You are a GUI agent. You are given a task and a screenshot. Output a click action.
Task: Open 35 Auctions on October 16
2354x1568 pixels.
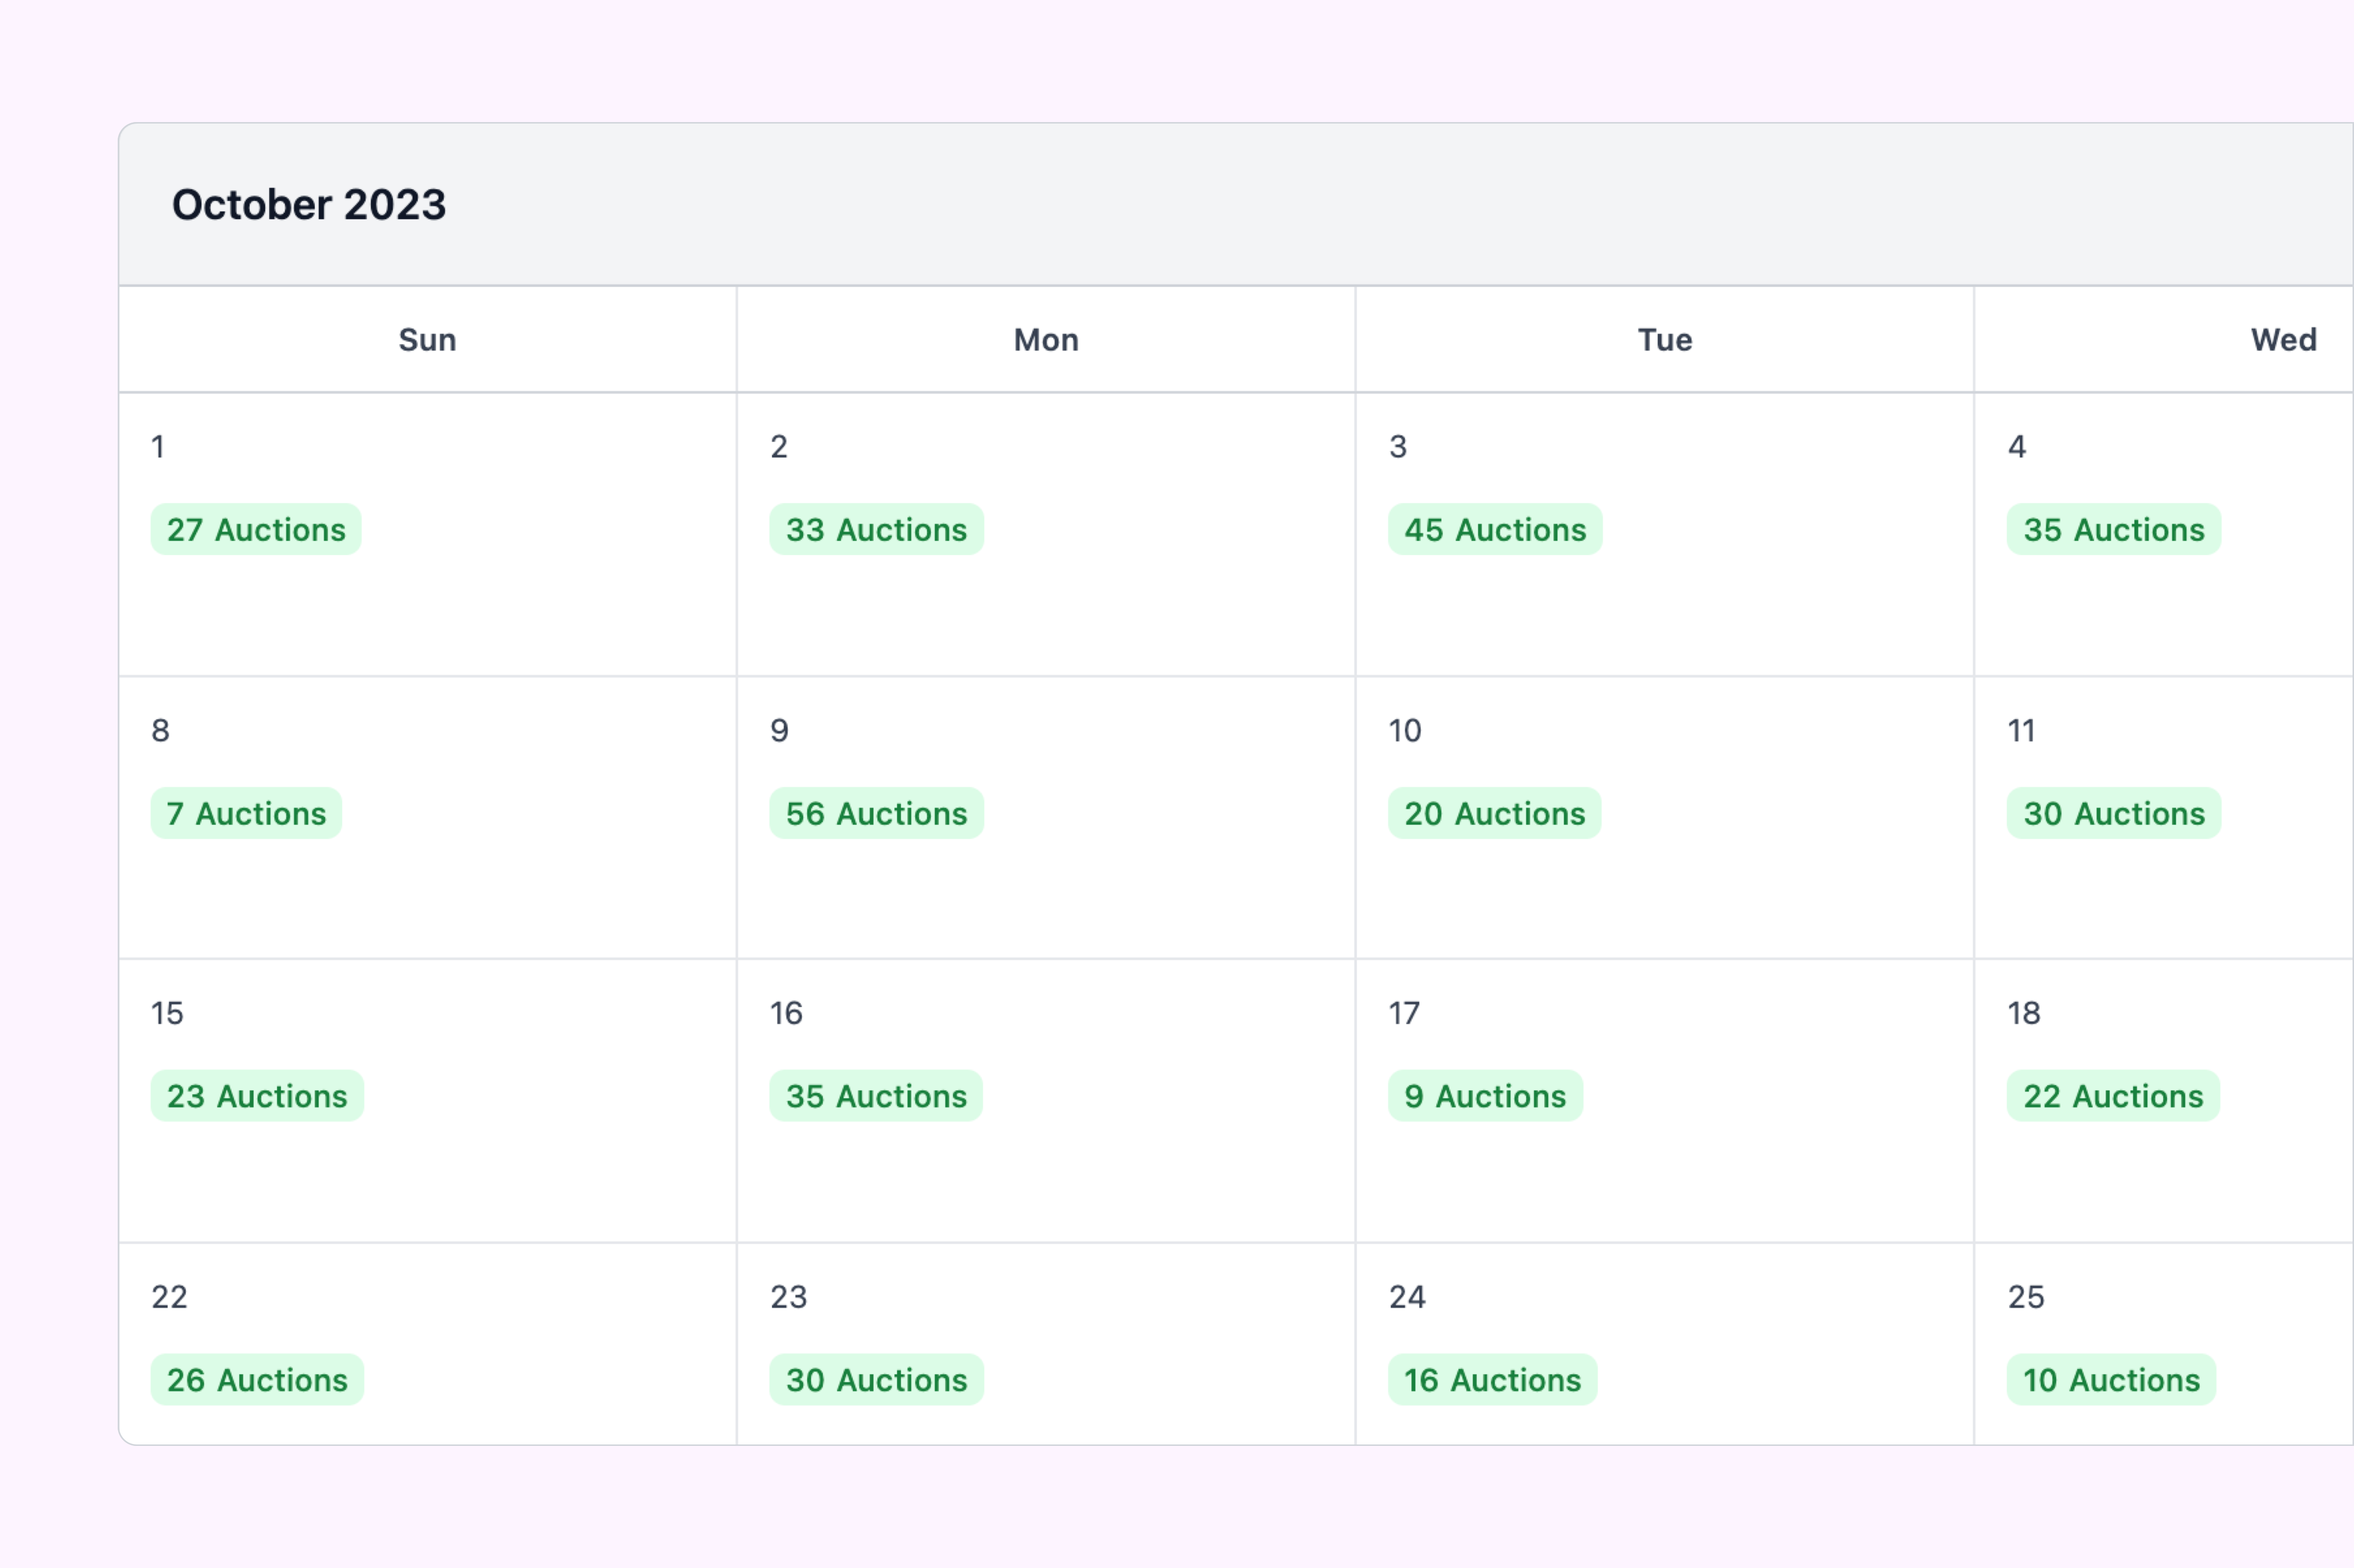coord(876,1096)
